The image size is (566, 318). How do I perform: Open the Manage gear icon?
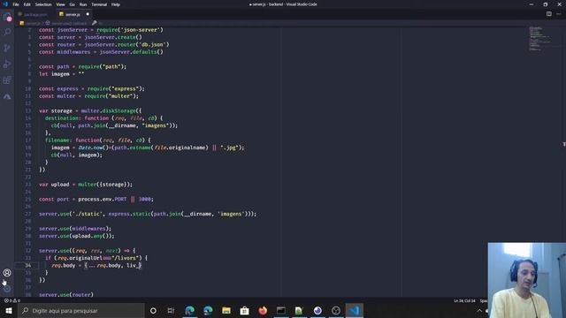(7, 289)
